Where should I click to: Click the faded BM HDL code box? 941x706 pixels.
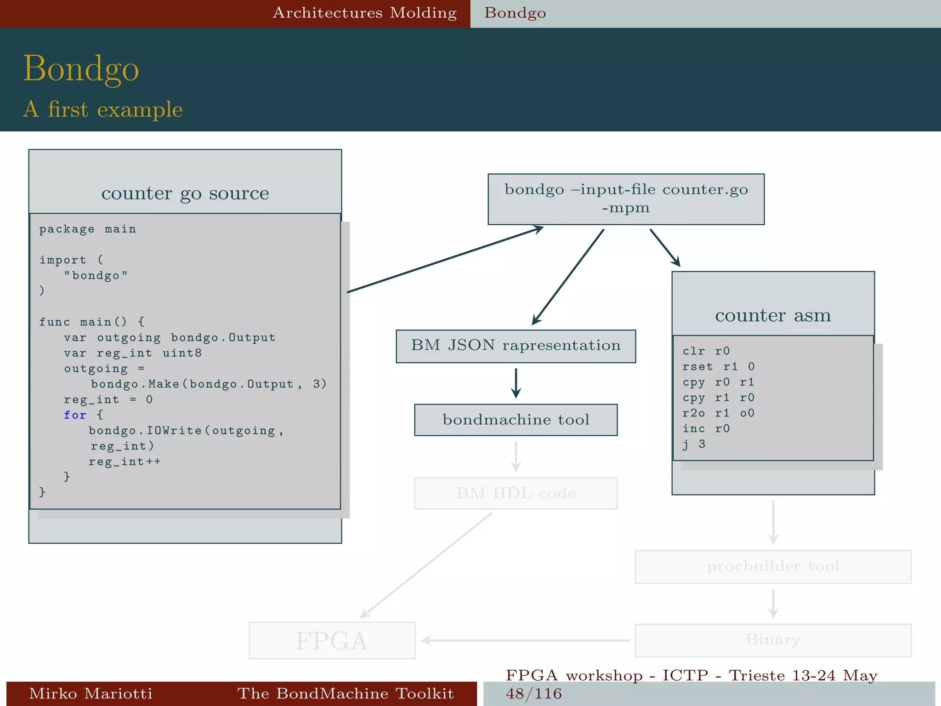(x=516, y=493)
